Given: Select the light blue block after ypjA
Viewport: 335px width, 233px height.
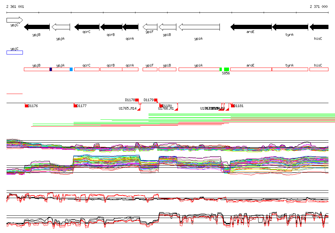Looking at the screenshot, I should 71,69.
